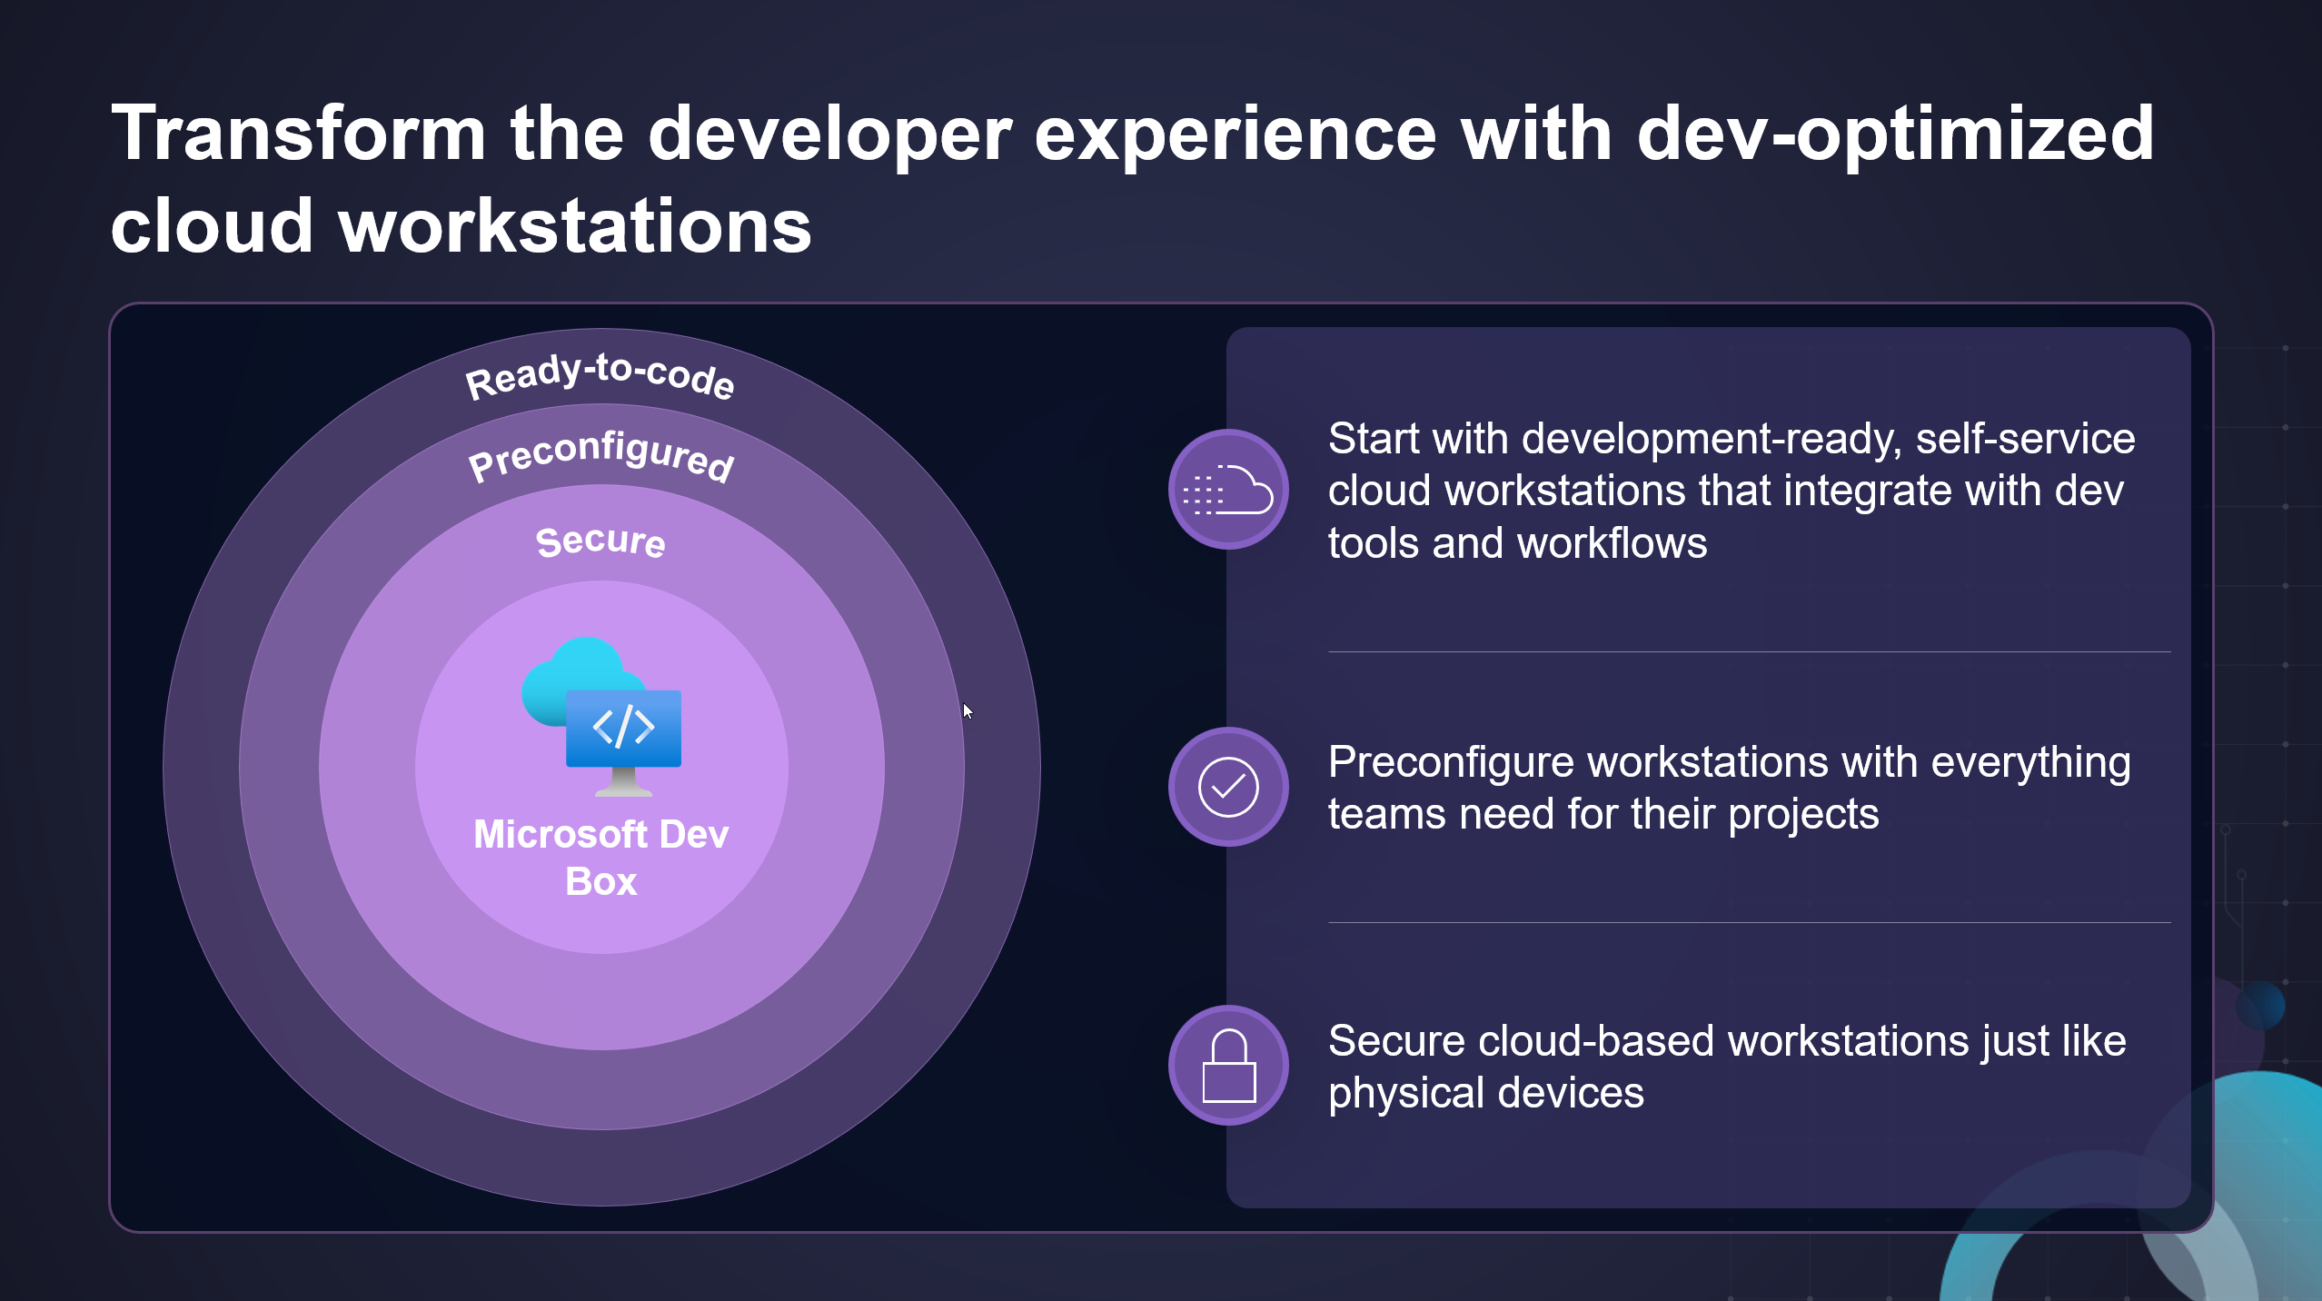2322x1301 pixels.
Task: Click text 'Secure cloud-based workstations just like'
Action: [1727, 1040]
